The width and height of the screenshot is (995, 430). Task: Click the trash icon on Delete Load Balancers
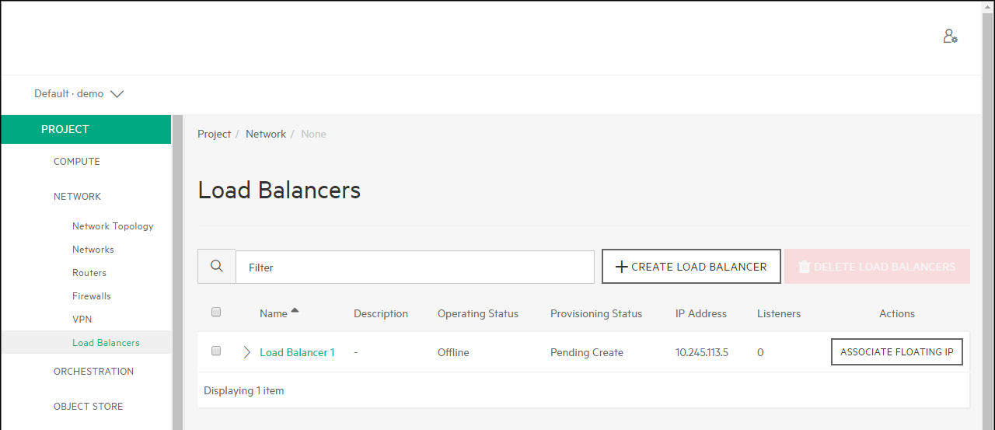point(804,267)
